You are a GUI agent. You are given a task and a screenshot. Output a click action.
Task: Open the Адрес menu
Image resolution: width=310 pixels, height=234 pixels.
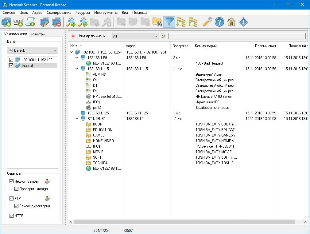pos(37,13)
